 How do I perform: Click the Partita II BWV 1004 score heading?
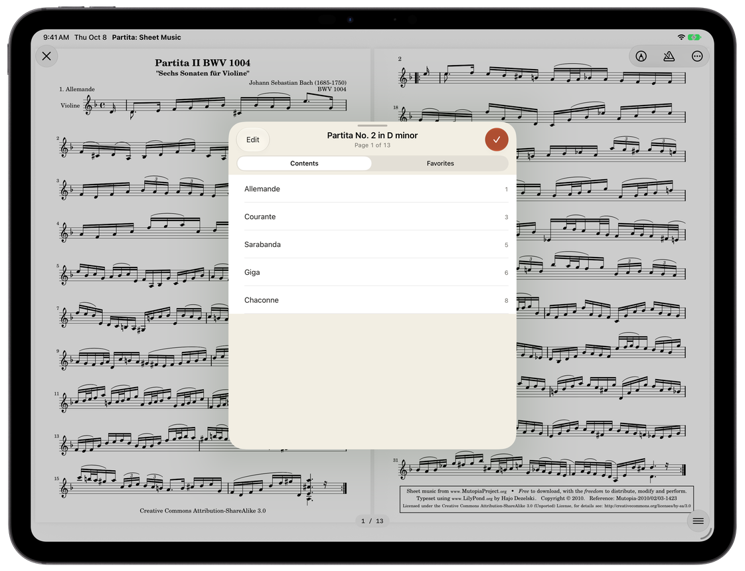tap(203, 62)
